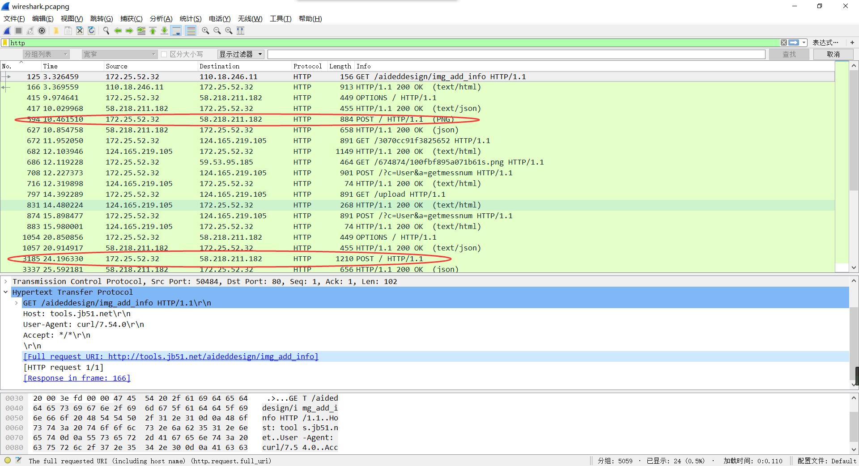Toggle the 区分大小写 case sensitive checkbox
Screen dimensions: 859x466
pyautogui.click(x=164, y=54)
